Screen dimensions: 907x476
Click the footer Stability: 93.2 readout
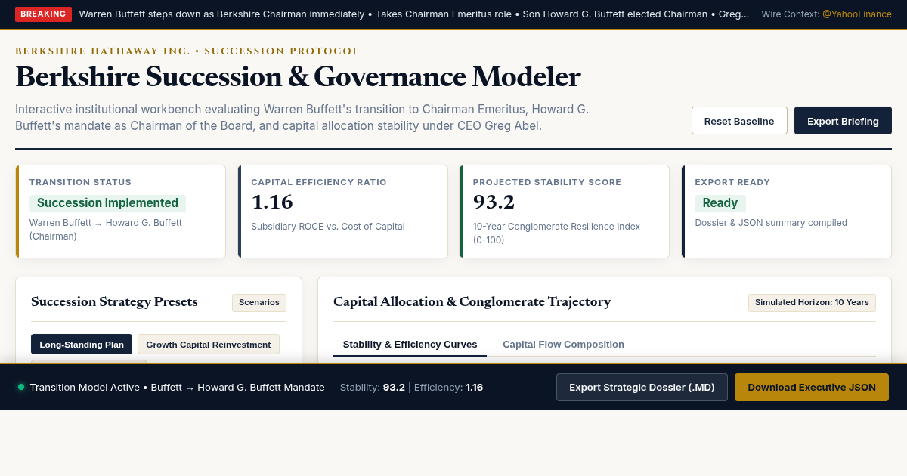tap(373, 387)
